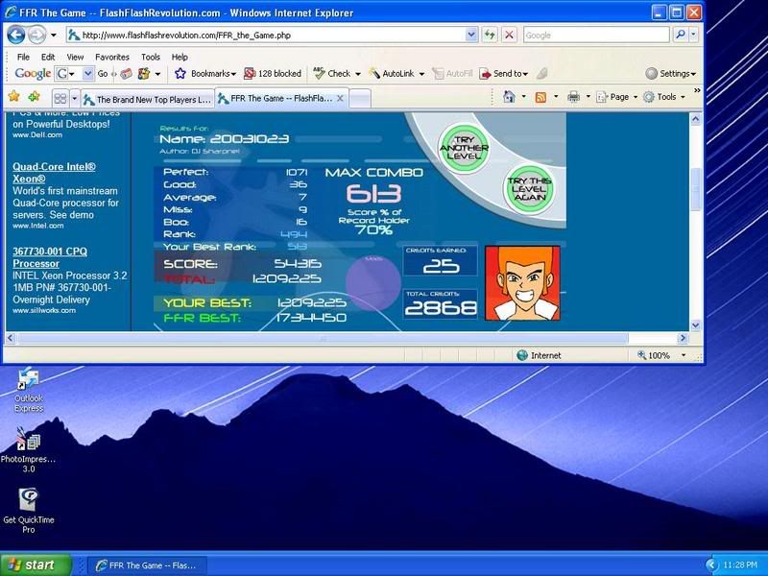
Task: Expand the tab list dropdown arrow
Action: point(75,99)
